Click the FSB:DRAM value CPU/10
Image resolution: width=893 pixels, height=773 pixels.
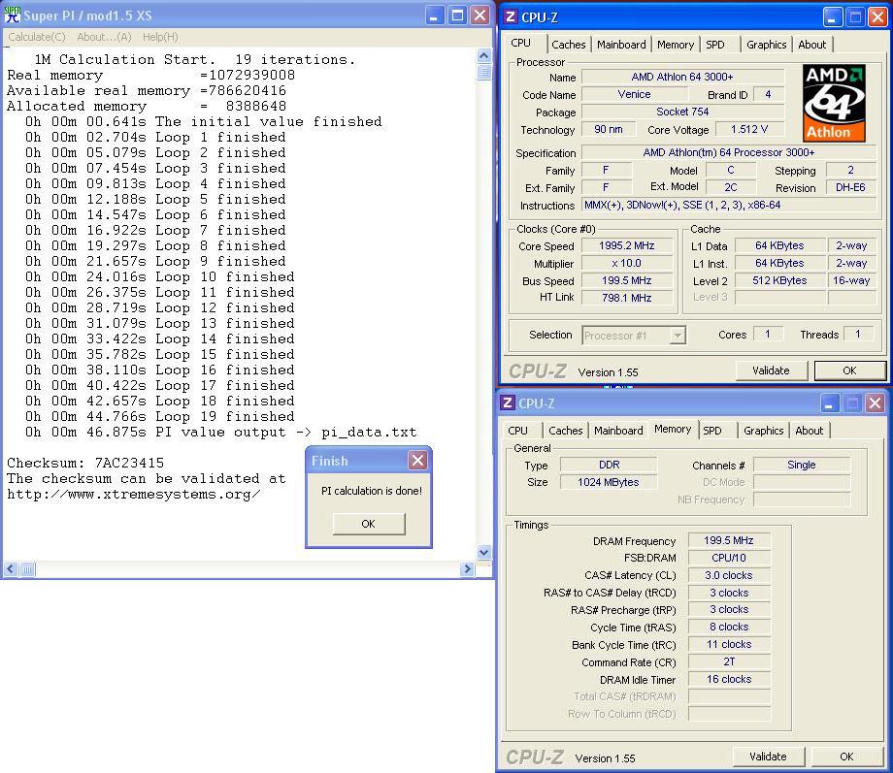729,558
